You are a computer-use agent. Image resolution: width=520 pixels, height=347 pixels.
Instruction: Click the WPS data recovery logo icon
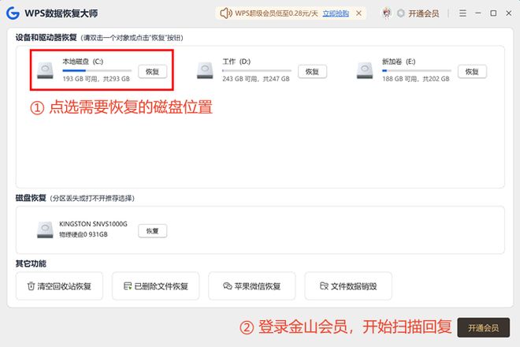(13, 13)
